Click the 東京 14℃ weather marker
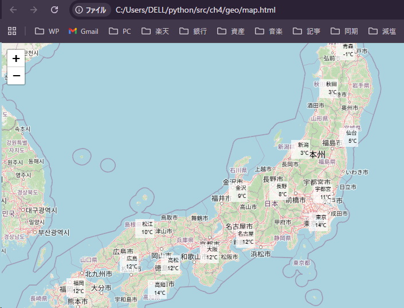Screen dimensions: 404x308 click(320, 221)
